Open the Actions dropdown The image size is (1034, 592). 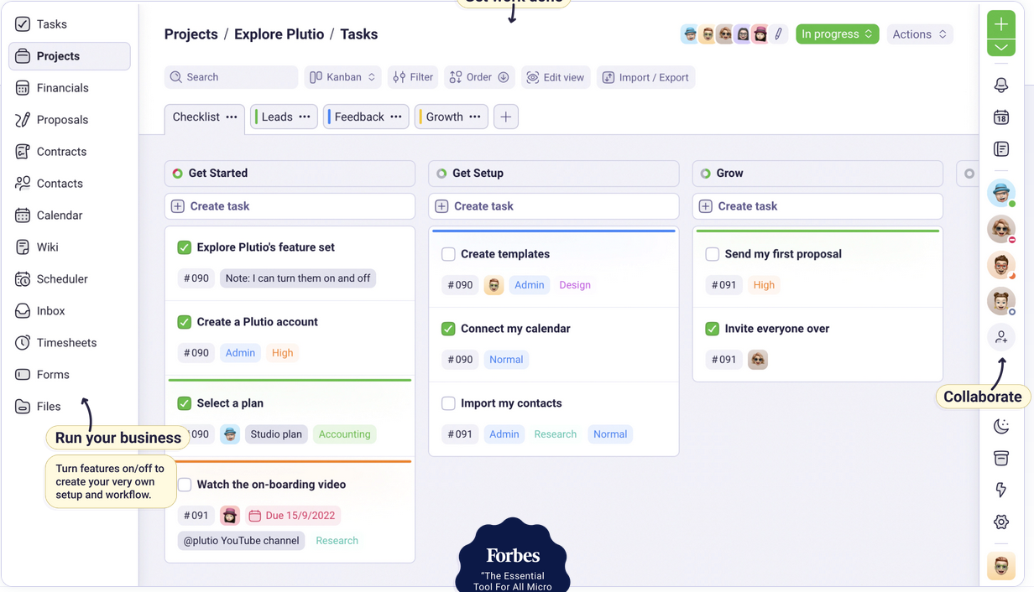pos(920,34)
